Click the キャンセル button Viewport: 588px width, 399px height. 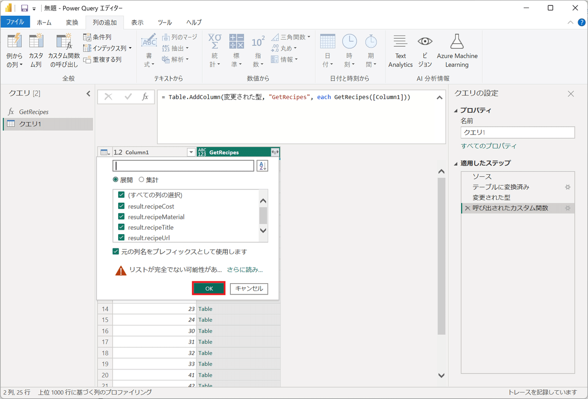tap(249, 288)
